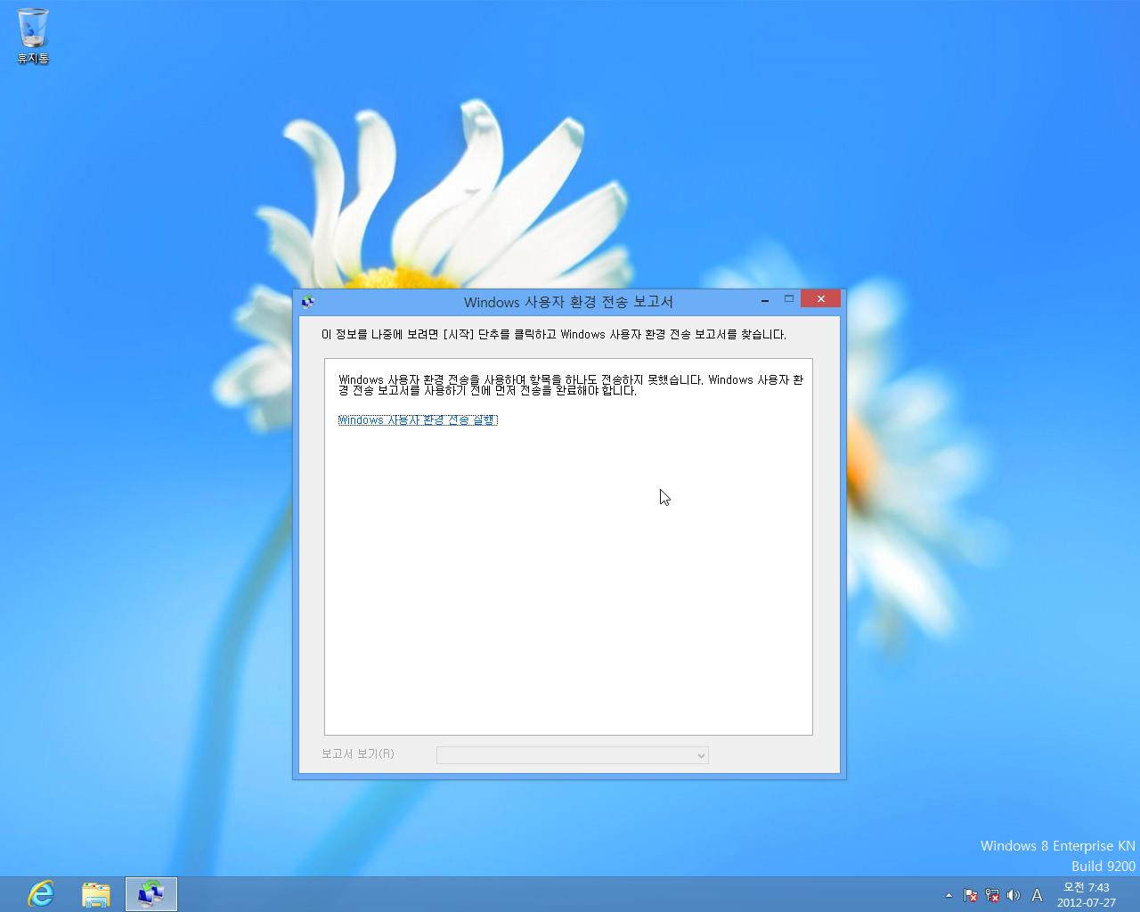
Task: Show hidden tray icons arrow
Action: click(949, 895)
